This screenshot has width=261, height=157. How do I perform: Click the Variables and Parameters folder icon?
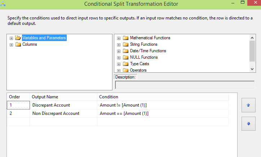click(18, 38)
